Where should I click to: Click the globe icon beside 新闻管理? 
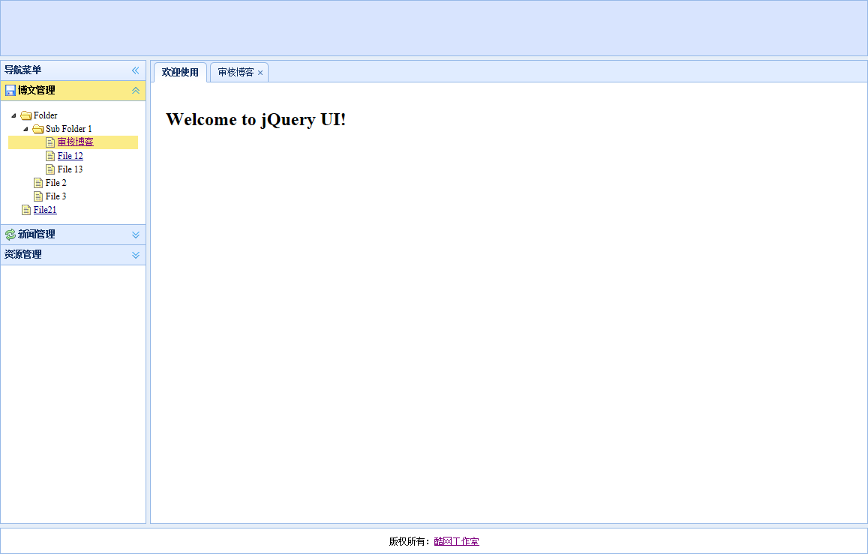pyautogui.click(x=10, y=234)
